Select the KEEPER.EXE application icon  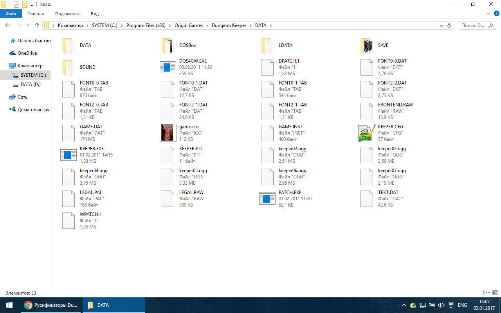tap(68, 155)
